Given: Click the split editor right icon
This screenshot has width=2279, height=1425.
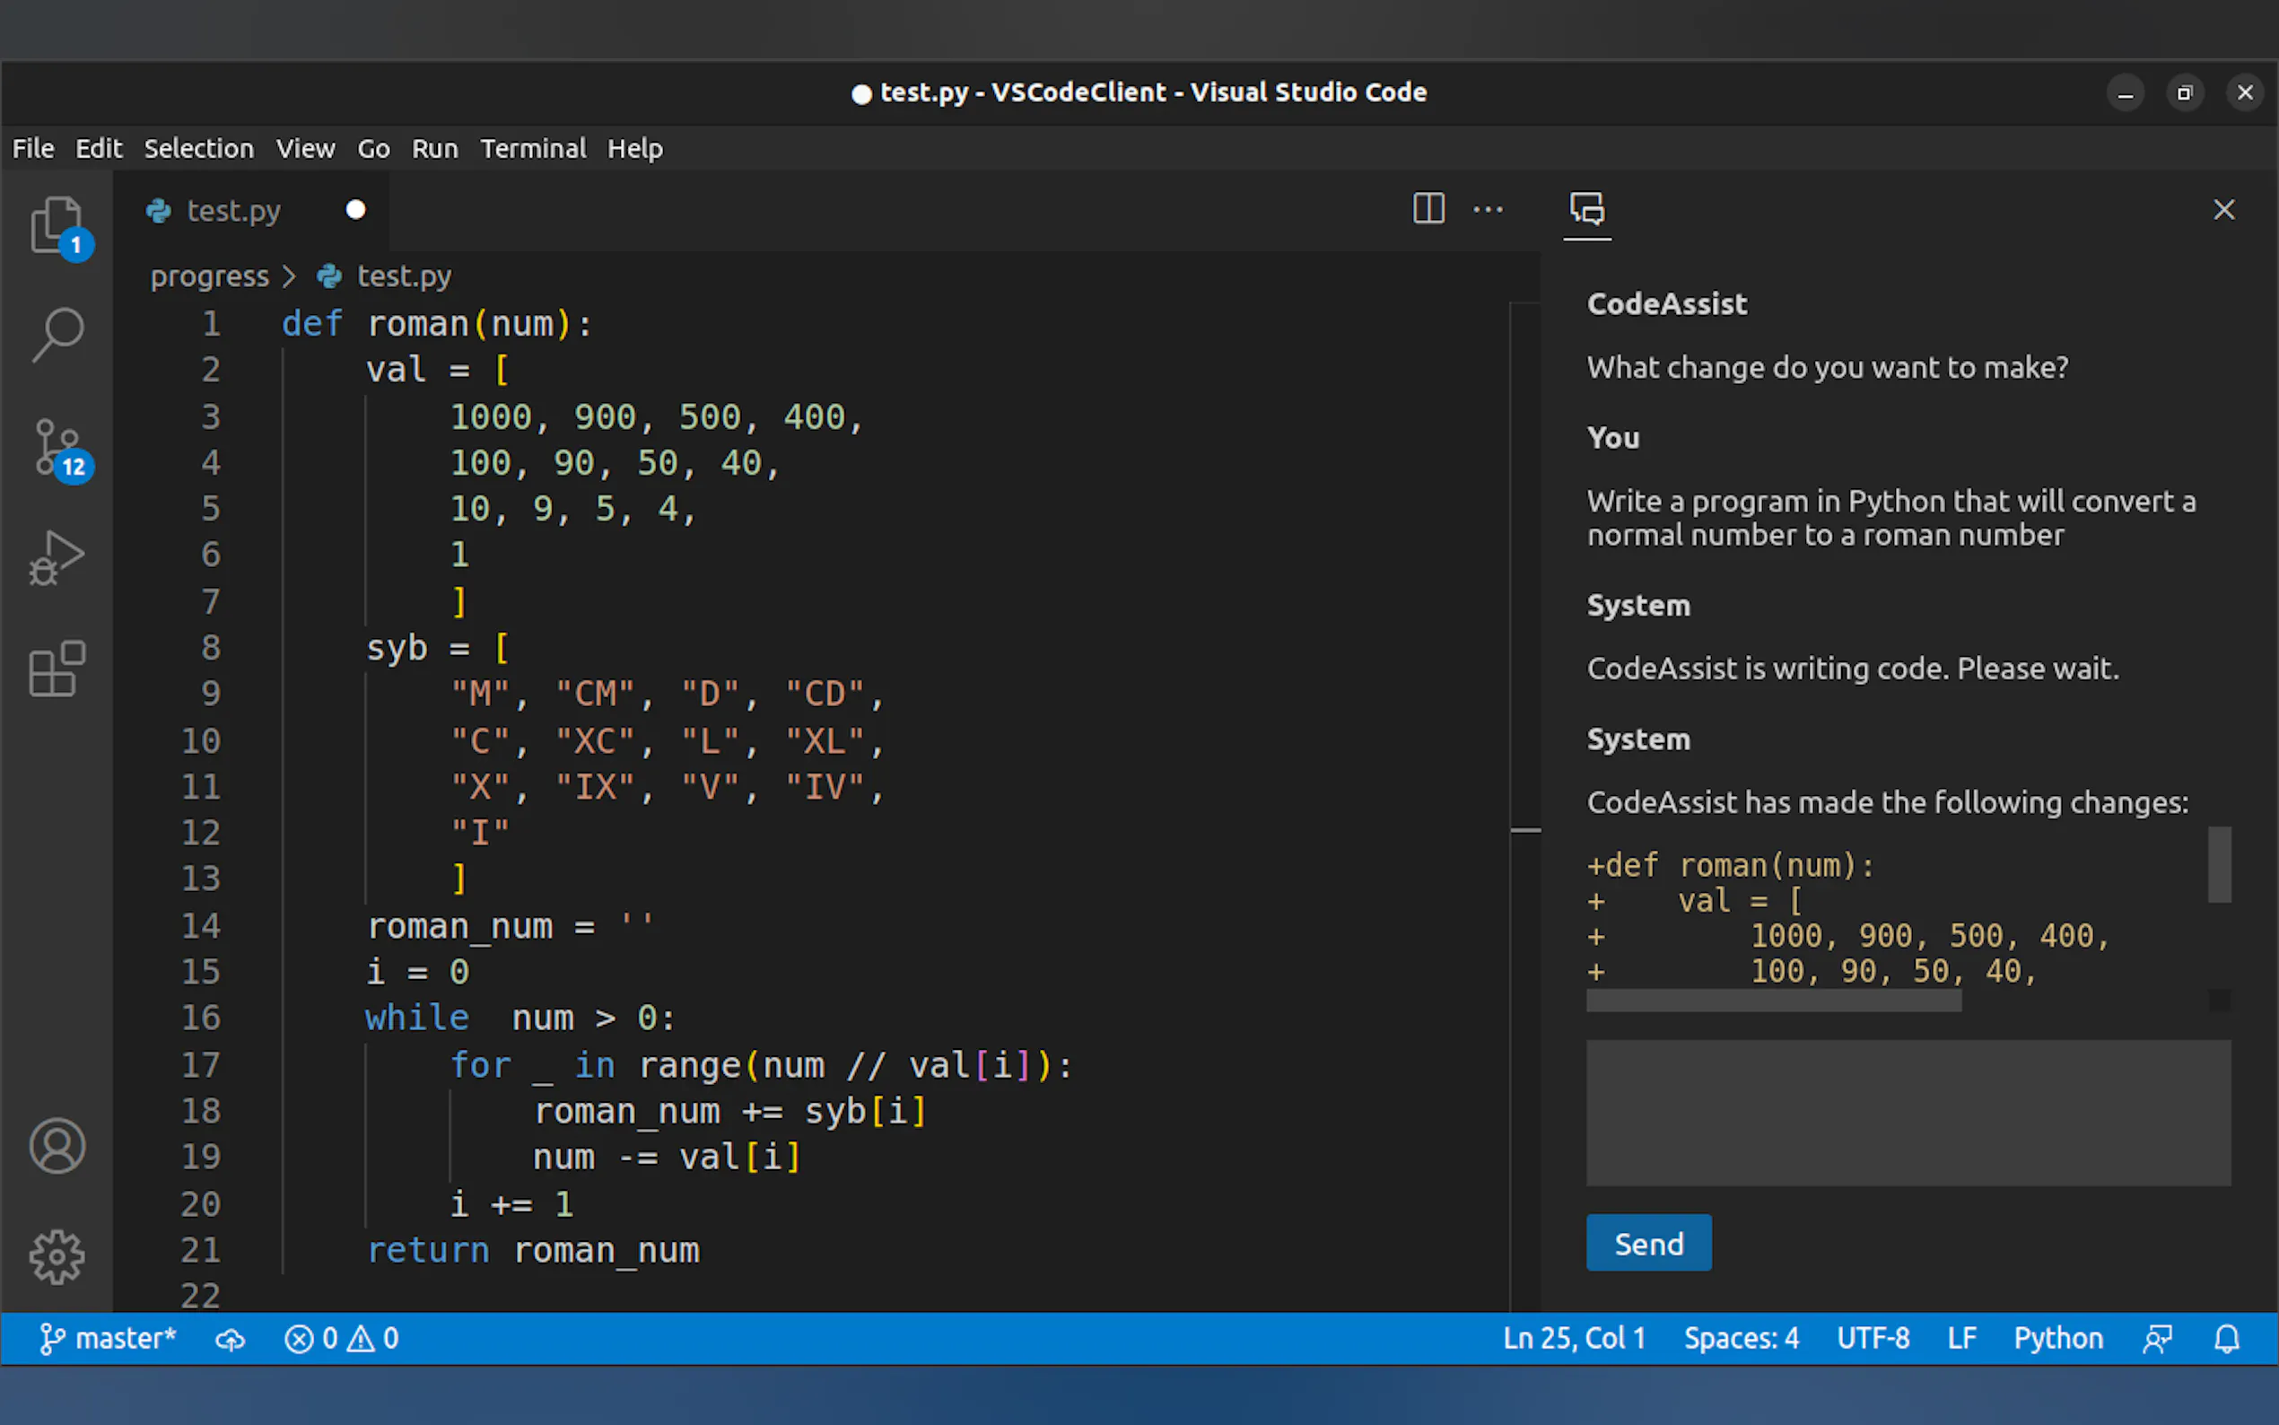Looking at the screenshot, I should (x=1428, y=208).
